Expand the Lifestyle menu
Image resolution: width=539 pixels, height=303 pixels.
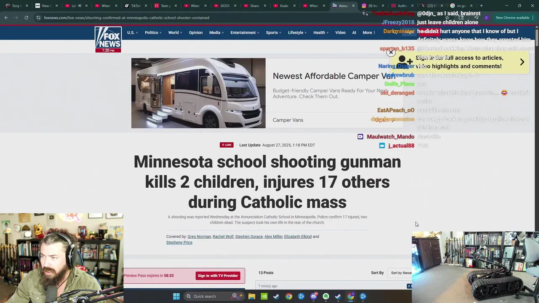coord(297,32)
